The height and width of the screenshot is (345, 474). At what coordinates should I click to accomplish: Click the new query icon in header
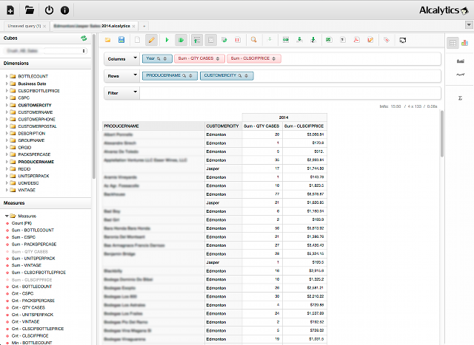(x=10, y=10)
